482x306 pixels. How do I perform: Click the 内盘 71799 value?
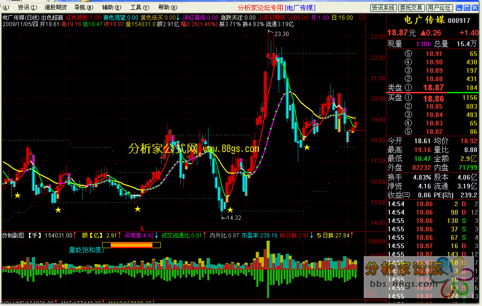pyautogui.click(x=468, y=168)
